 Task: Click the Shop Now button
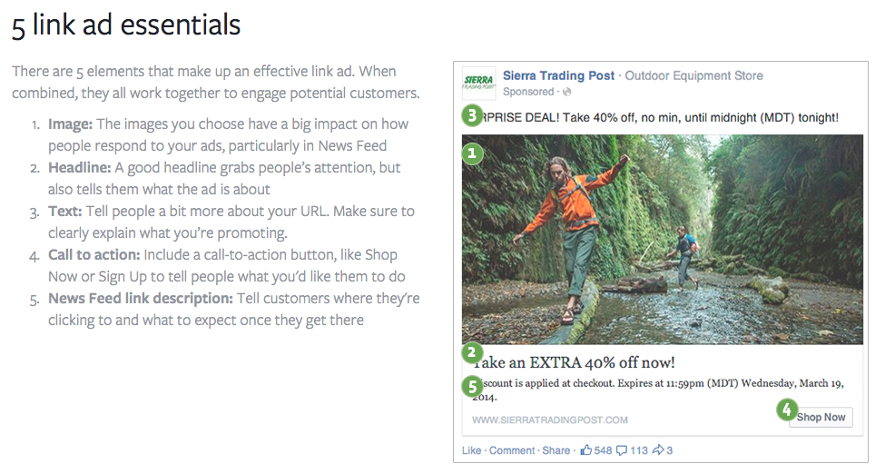coord(821,418)
